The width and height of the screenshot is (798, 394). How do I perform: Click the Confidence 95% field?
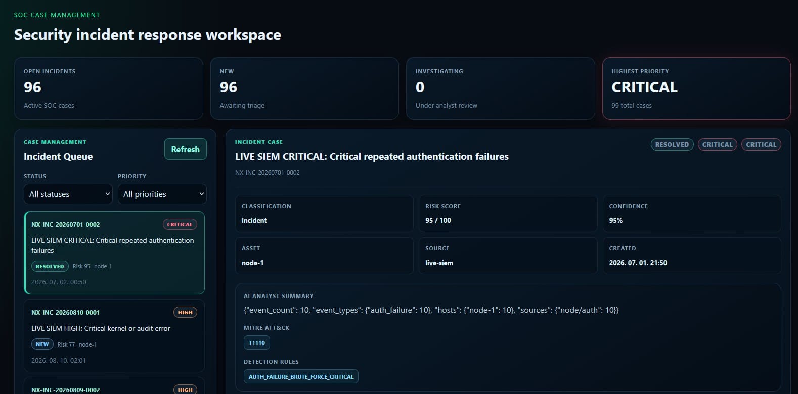click(692, 214)
